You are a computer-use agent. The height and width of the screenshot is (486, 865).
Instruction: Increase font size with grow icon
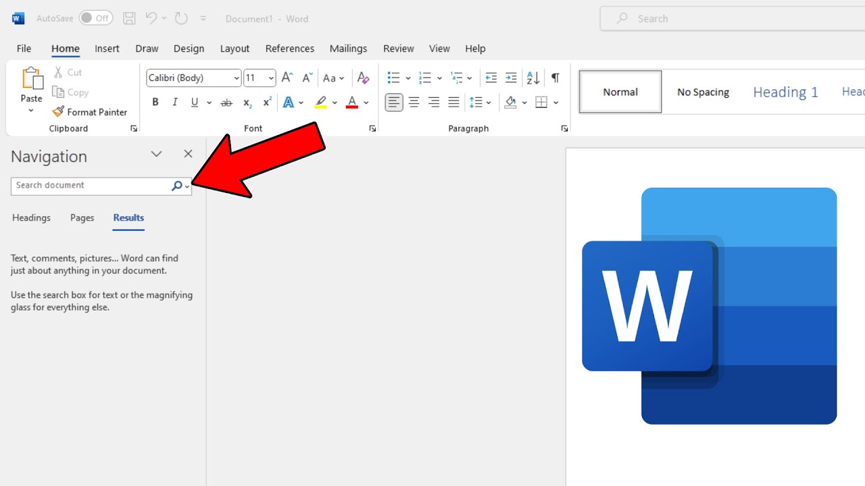[x=287, y=78]
